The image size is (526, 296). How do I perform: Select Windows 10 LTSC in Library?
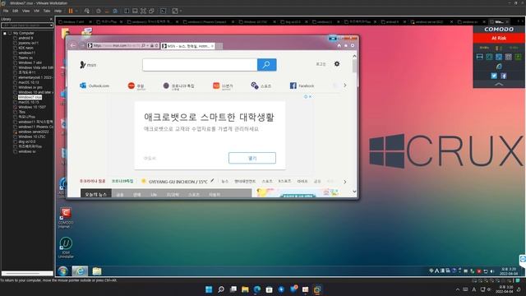pyautogui.click(x=32, y=136)
